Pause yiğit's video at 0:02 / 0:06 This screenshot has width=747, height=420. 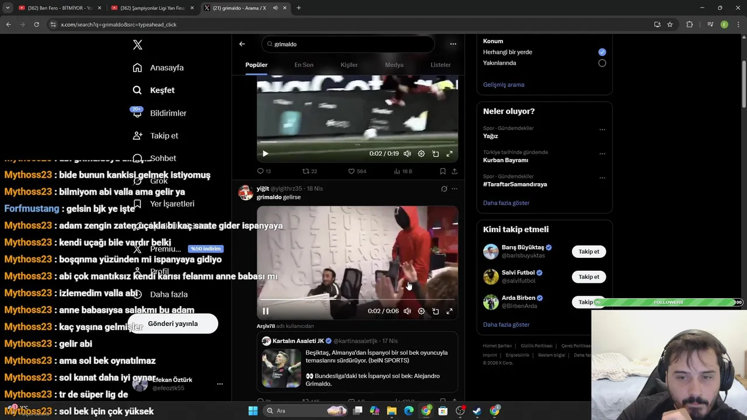point(265,311)
